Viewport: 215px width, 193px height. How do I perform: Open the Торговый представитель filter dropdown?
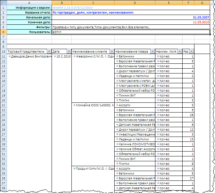click(48, 51)
